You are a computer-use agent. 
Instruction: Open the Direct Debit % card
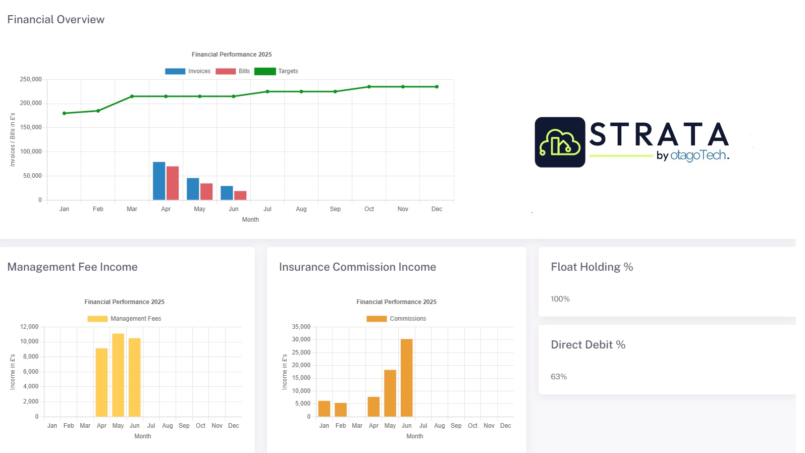pyautogui.click(x=666, y=360)
